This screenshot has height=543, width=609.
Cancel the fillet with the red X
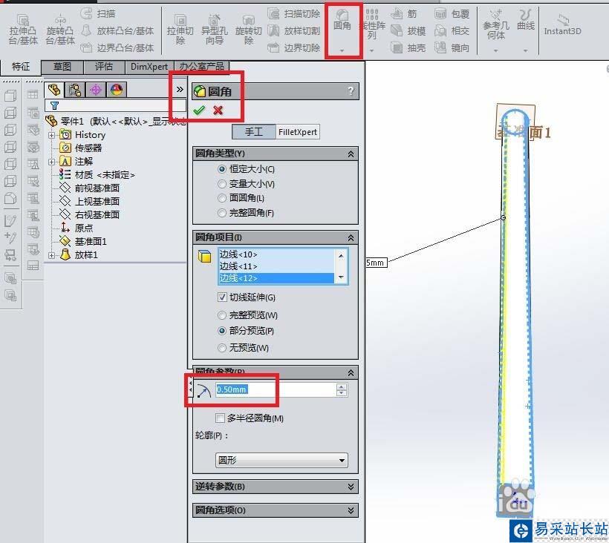218,111
